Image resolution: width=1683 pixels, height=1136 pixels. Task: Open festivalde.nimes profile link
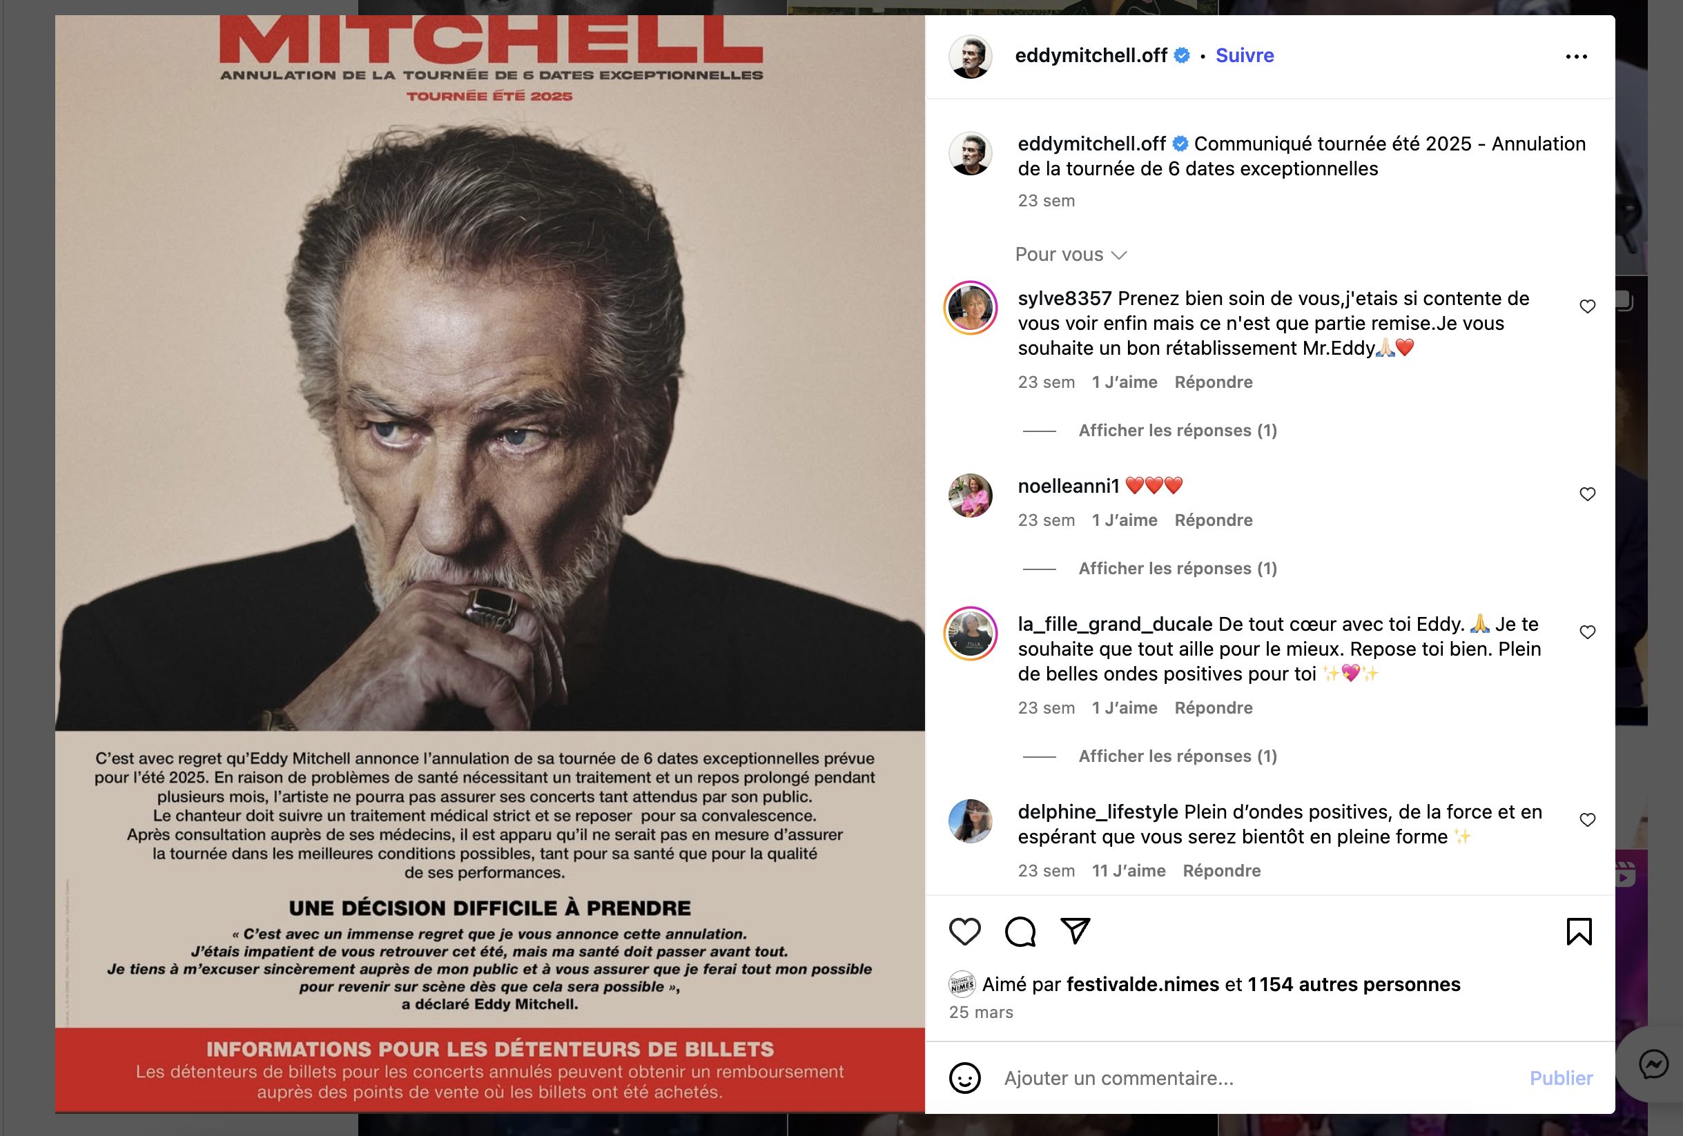(1142, 985)
